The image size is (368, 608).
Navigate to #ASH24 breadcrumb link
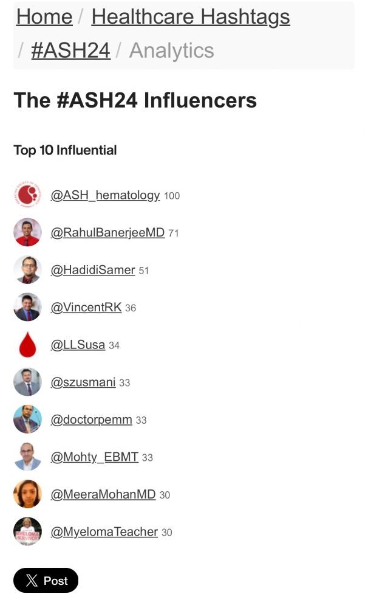click(70, 50)
